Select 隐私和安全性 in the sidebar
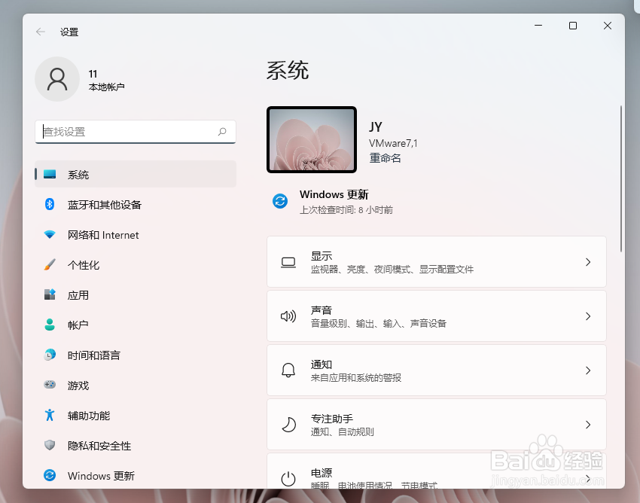 pyautogui.click(x=136, y=446)
